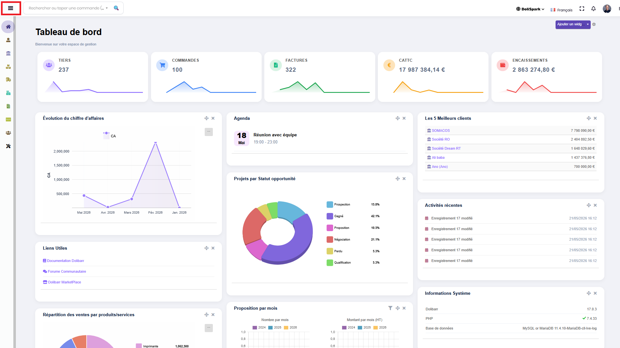The width and height of the screenshot is (620, 348).
Task: Toggle fullscreen mode icon
Action: point(582,9)
